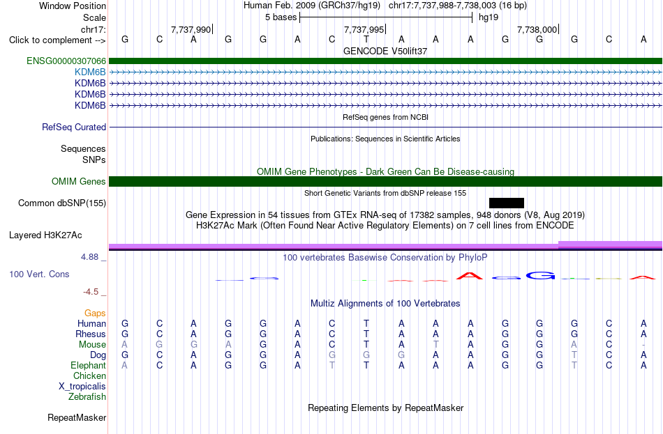Select the light blue KDM6B transcript label
The image size is (663, 434).
pos(90,72)
